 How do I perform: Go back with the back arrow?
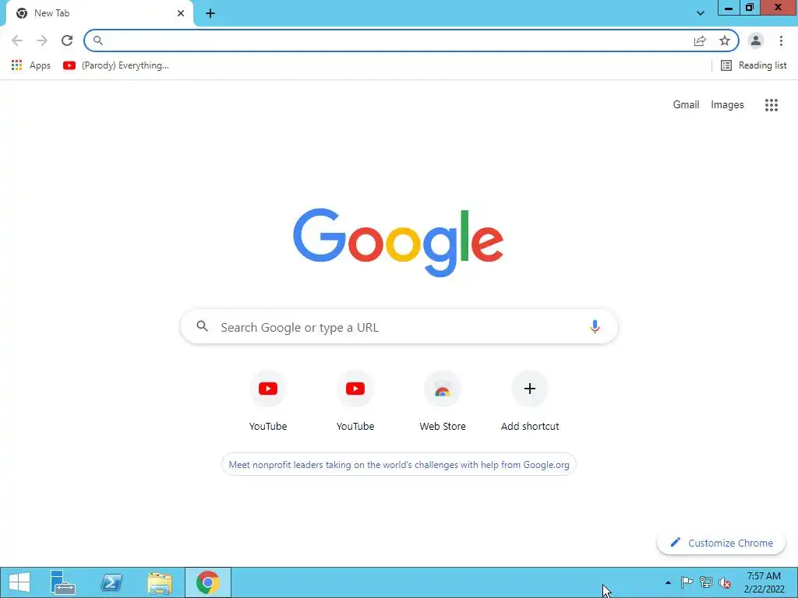point(17,40)
